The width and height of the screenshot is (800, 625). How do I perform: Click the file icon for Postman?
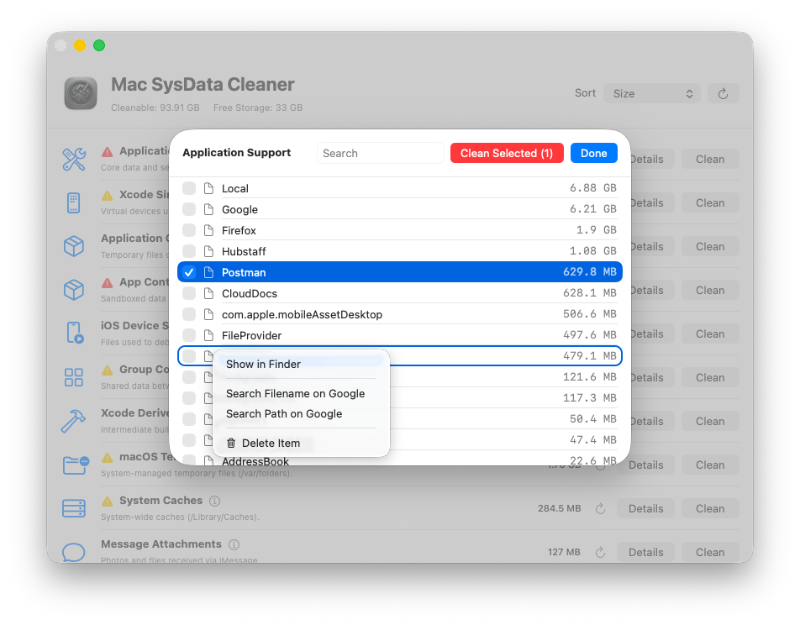tap(208, 272)
